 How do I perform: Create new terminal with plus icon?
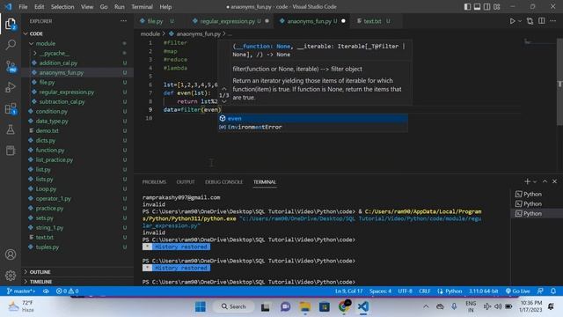tap(527, 181)
